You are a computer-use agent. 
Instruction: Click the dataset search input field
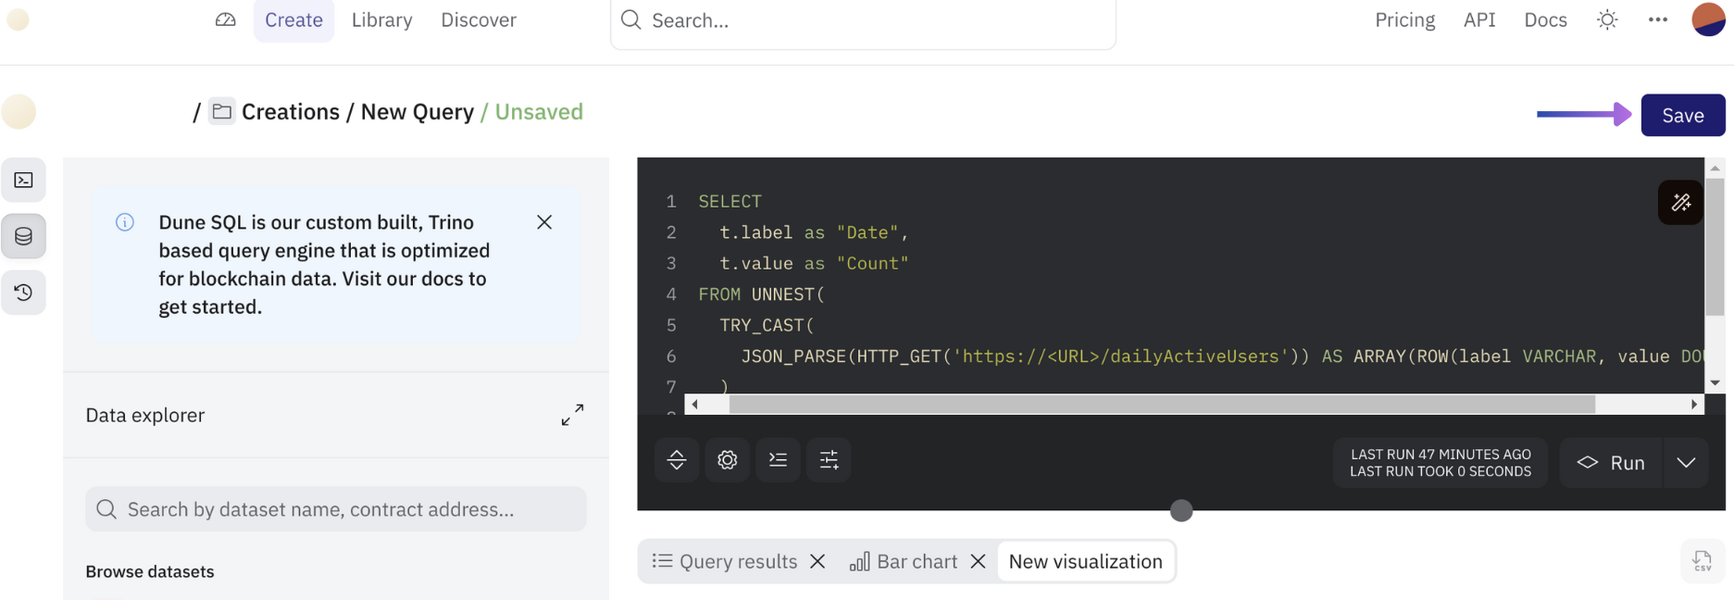click(x=336, y=509)
